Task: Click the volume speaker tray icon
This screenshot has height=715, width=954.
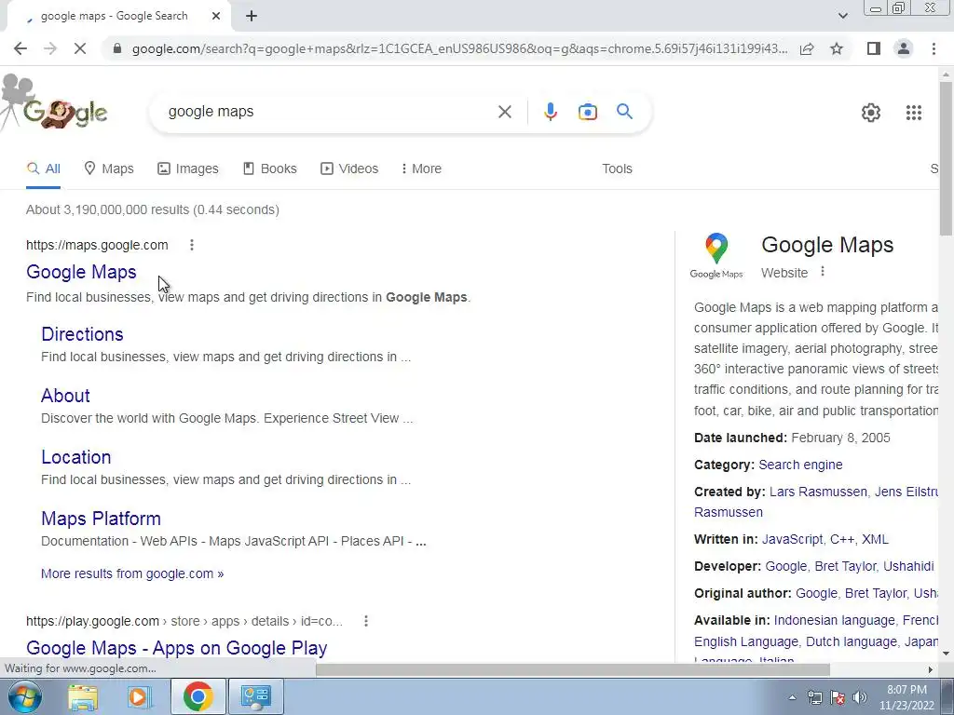Action: click(860, 697)
